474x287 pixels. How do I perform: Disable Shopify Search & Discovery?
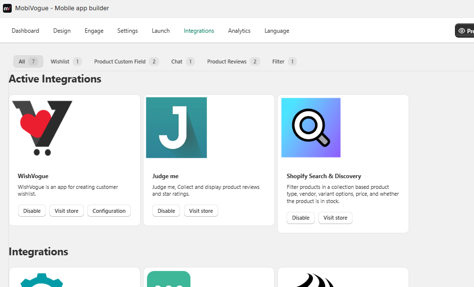(301, 218)
